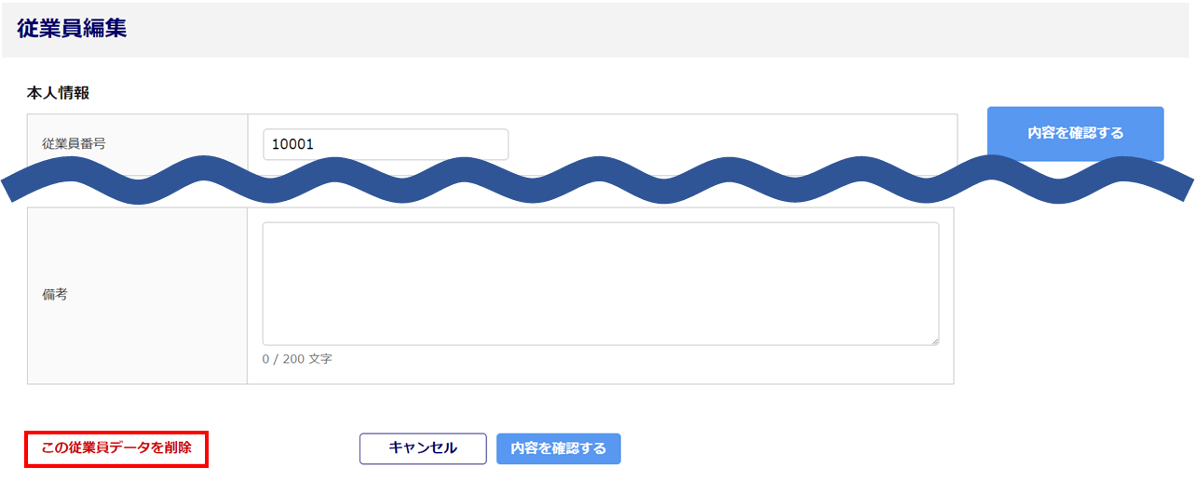Focus the 備考 notes text area
1195x480 pixels.
click(600, 284)
